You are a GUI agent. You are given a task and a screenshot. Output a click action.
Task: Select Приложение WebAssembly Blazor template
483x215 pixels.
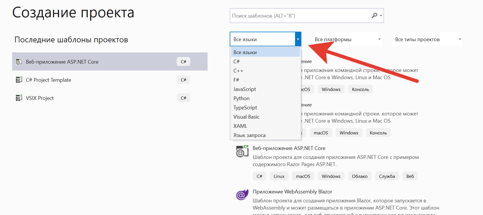pyautogui.click(x=292, y=192)
